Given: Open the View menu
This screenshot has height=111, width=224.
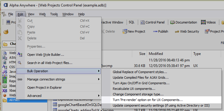Looking at the screenshot, I should (x=31, y=14).
